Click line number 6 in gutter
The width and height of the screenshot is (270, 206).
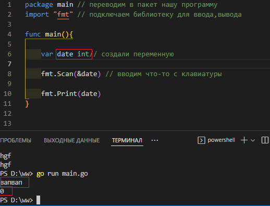pos(9,54)
